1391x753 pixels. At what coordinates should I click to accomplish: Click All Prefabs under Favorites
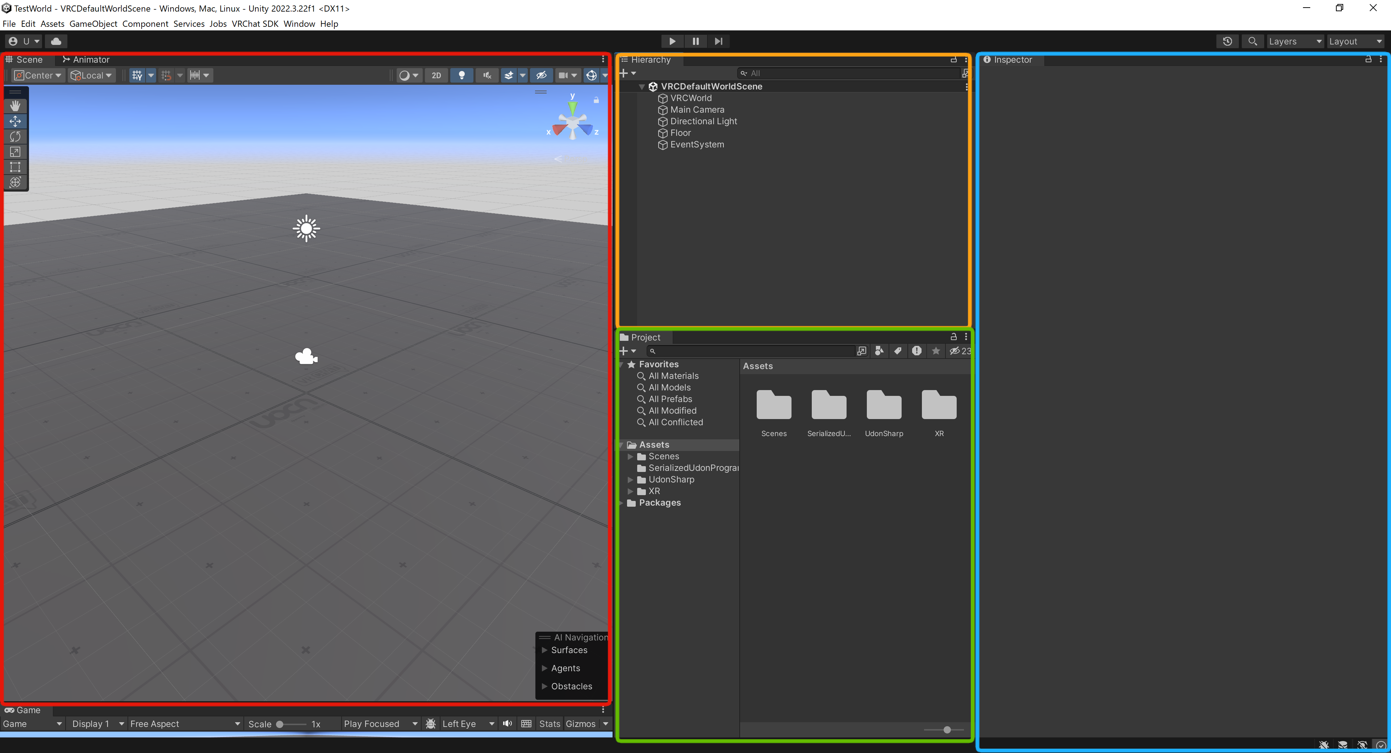[670, 399]
